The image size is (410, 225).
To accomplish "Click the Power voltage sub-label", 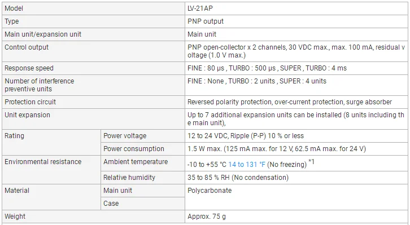I will pyautogui.click(x=125, y=136).
